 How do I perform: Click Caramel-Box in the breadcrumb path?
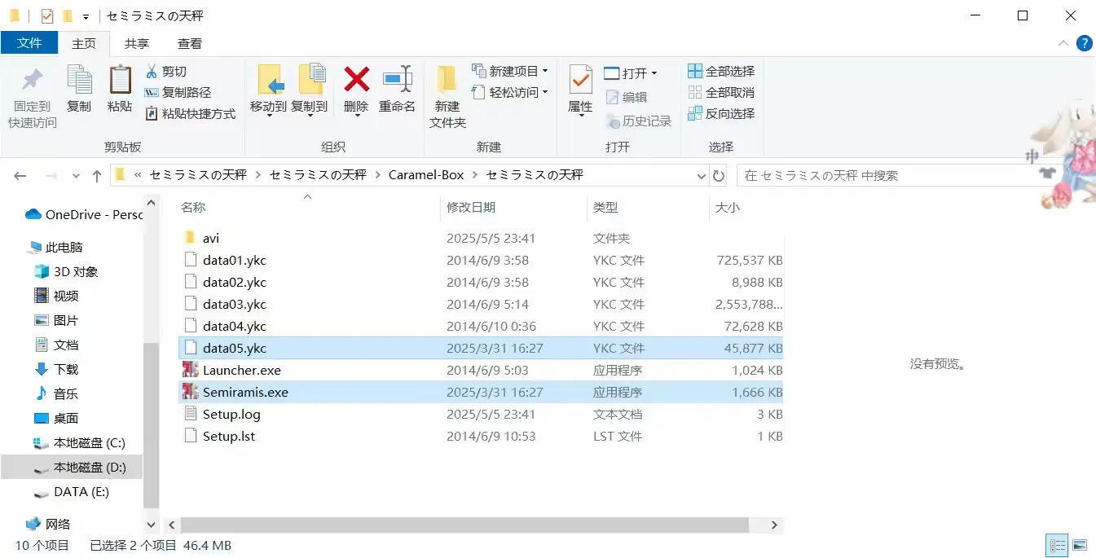(x=426, y=175)
